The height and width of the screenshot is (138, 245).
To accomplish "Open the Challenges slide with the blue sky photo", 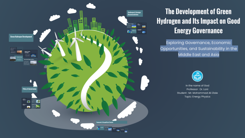I will pos(142,31).
